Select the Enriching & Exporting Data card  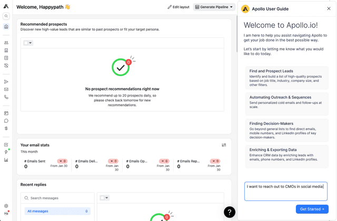click(x=287, y=156)
